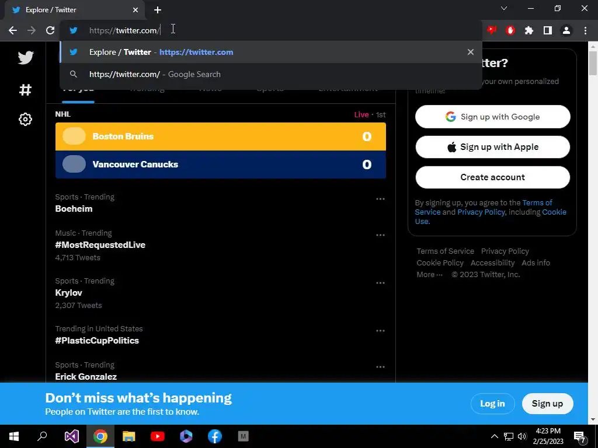Go forward with the browser forward arrow

pos(32,30)
